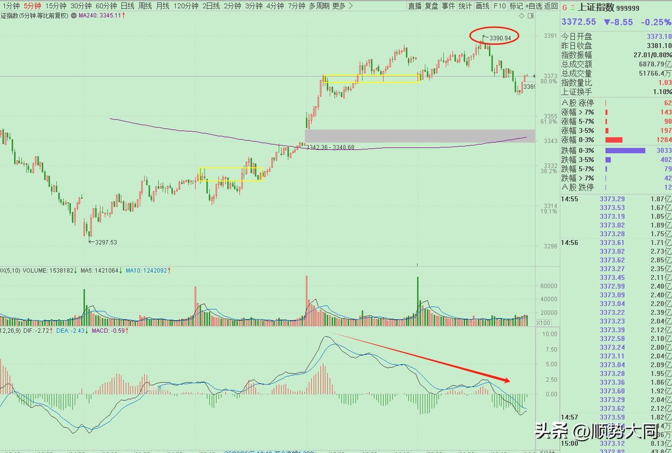
Task: Activate the 画线 drawing tool
Action: pos(482,6)
